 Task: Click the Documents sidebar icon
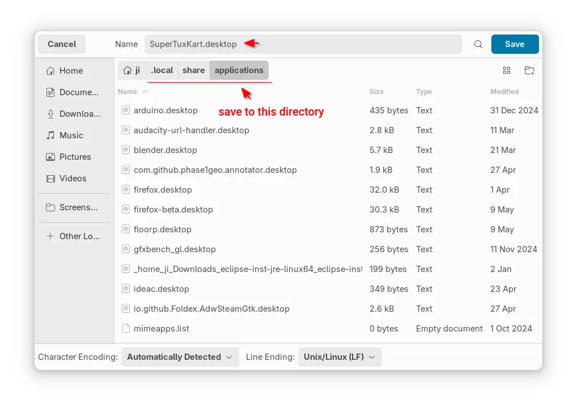coord(50,92)
